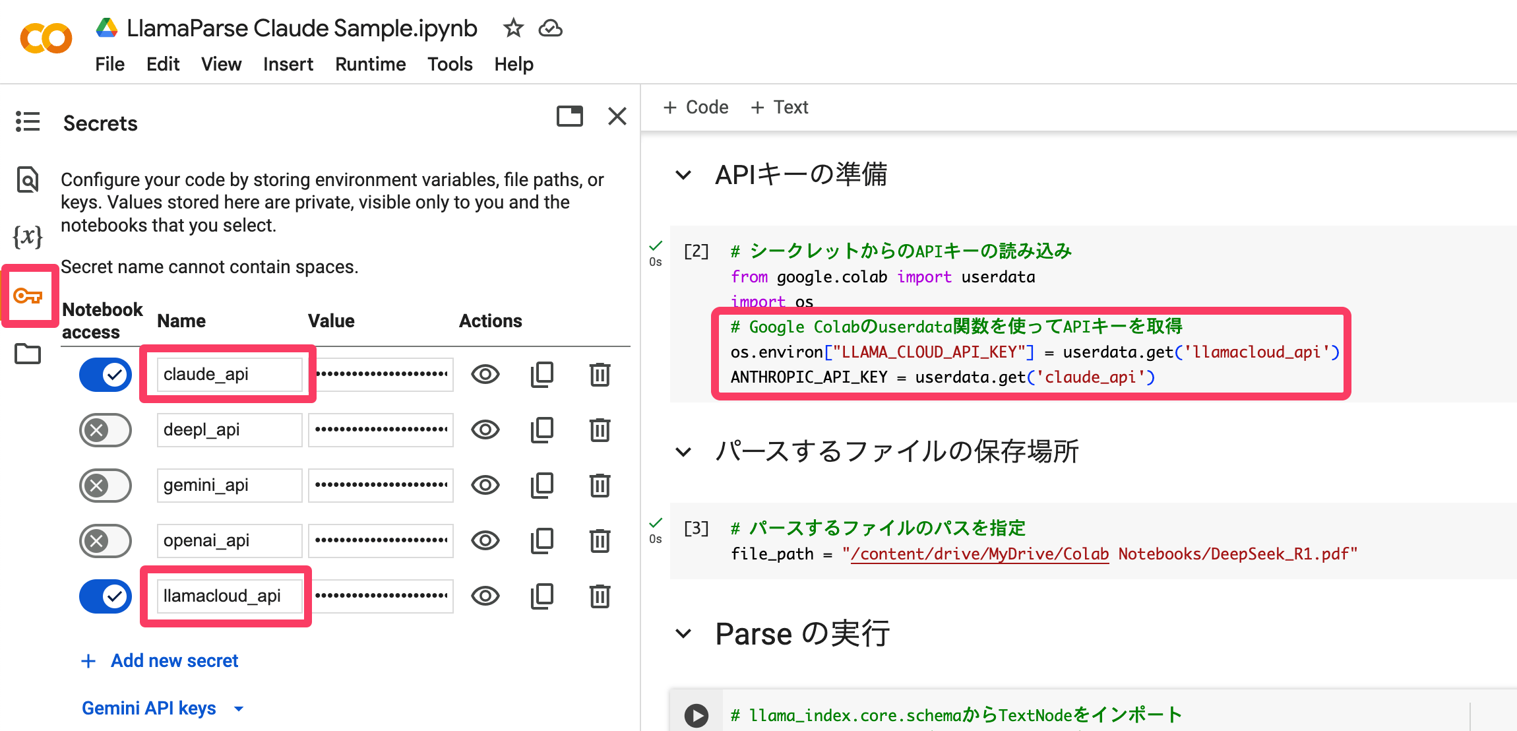Open the Files folder icon in sidebar
The image size is (1517, 731).
(28, 354)
